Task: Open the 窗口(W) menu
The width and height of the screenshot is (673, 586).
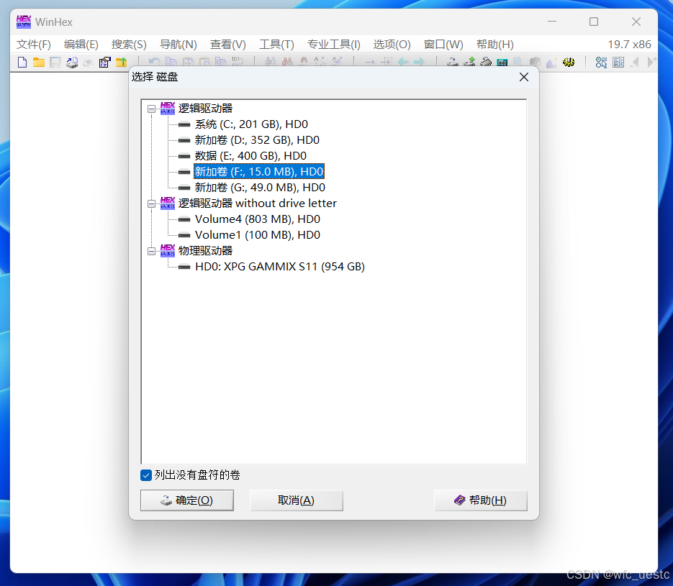Action: coord(443,44)
